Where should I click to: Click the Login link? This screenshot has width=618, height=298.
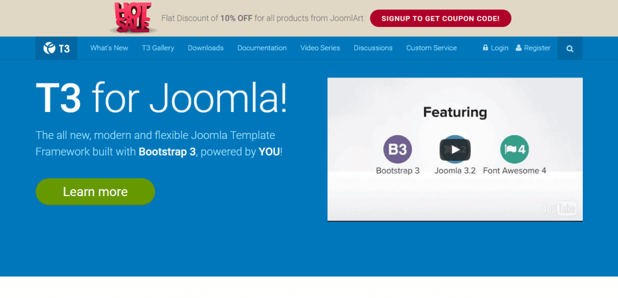pos(499,48)
